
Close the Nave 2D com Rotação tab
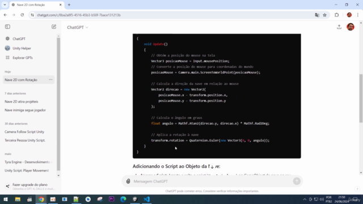coord(61,5)
